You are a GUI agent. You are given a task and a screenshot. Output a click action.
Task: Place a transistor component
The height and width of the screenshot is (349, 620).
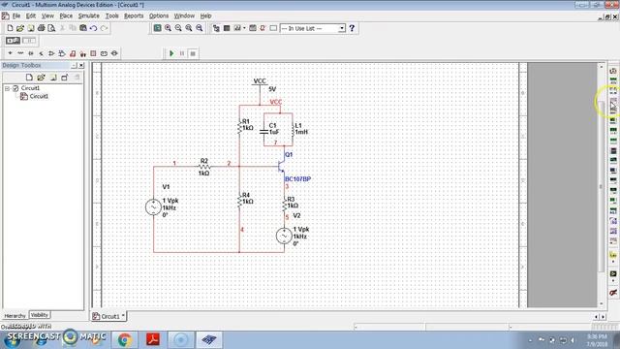tap(41, 53)
